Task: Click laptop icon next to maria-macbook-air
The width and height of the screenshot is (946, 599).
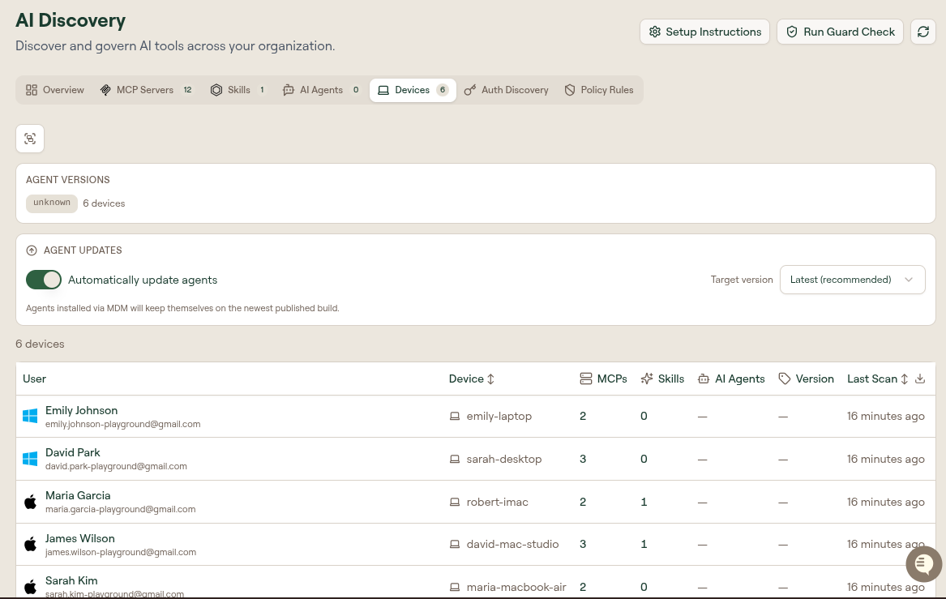Action: pyautogui.click(x=455, y=587)
